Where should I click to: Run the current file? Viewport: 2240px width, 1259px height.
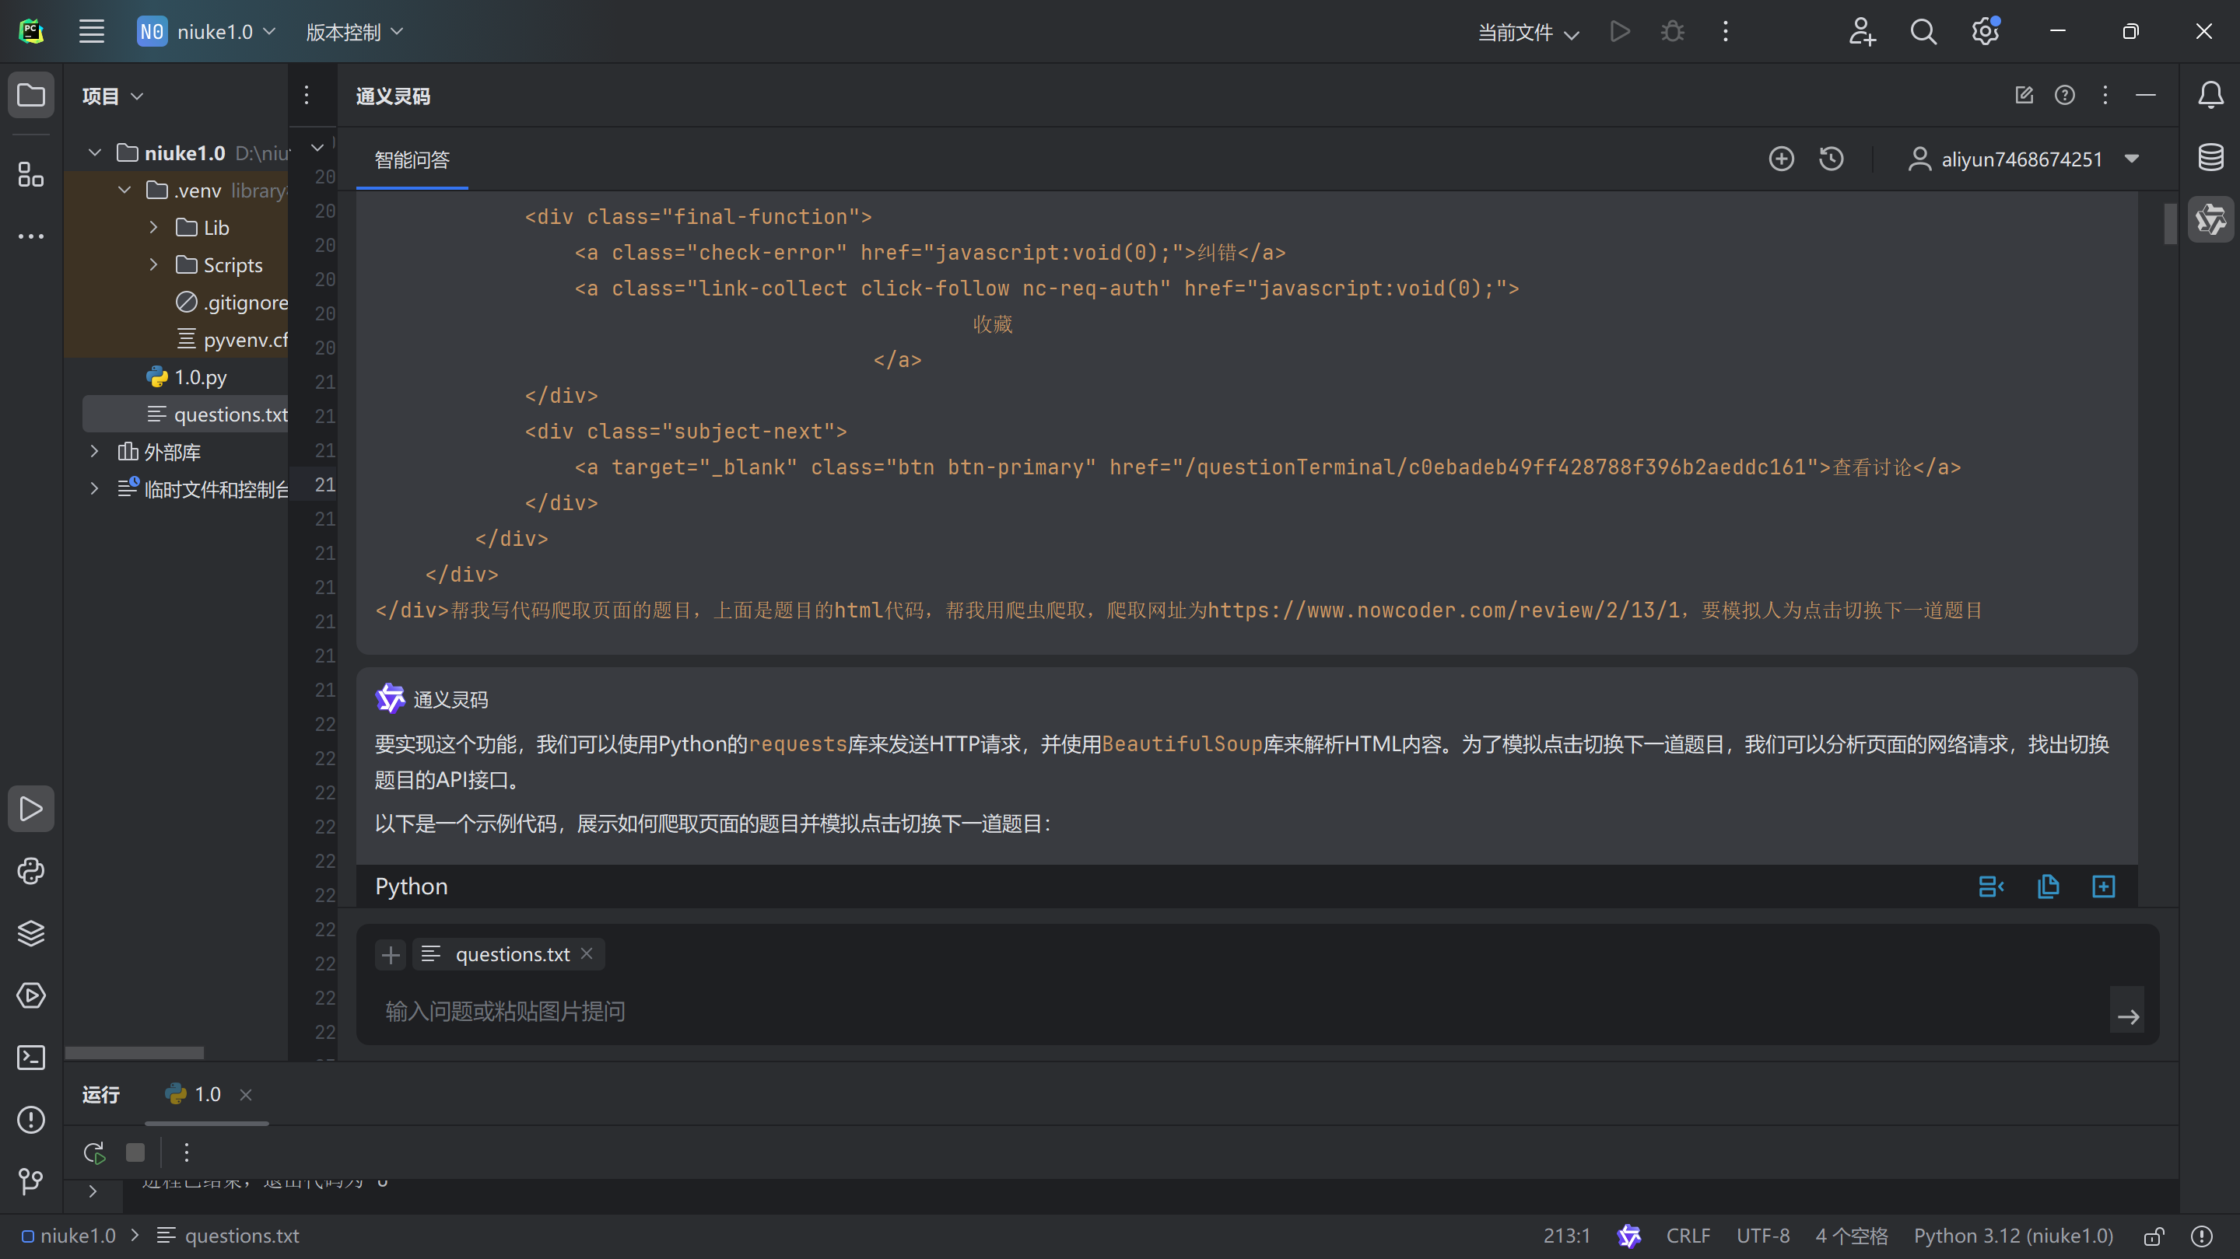1619,32
